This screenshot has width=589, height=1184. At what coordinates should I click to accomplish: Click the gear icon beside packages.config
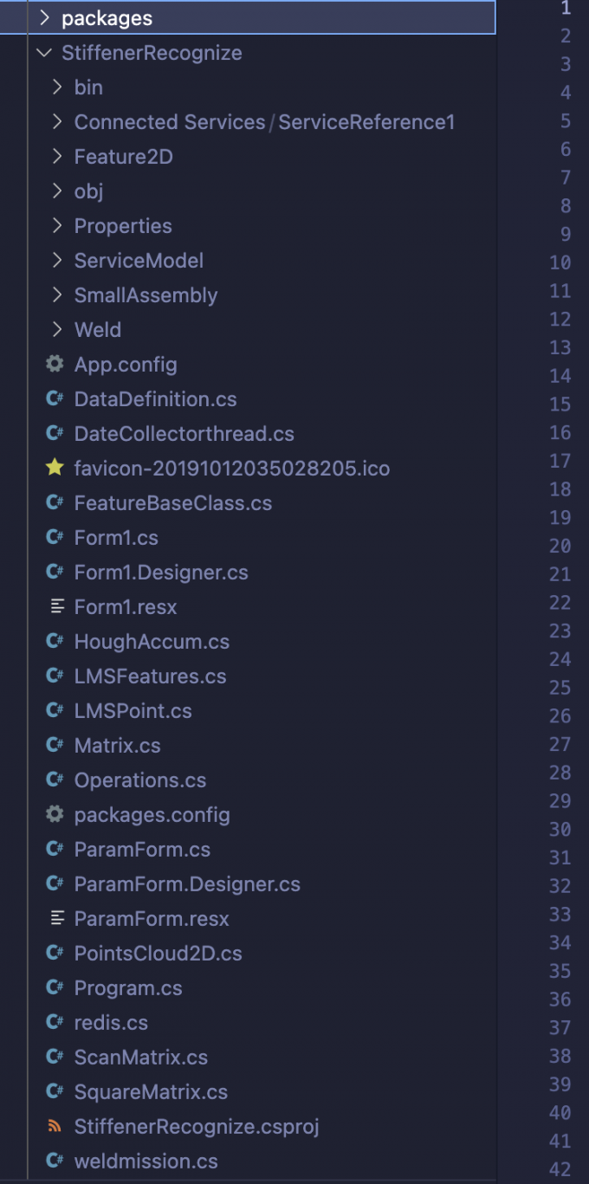point(55,815)
